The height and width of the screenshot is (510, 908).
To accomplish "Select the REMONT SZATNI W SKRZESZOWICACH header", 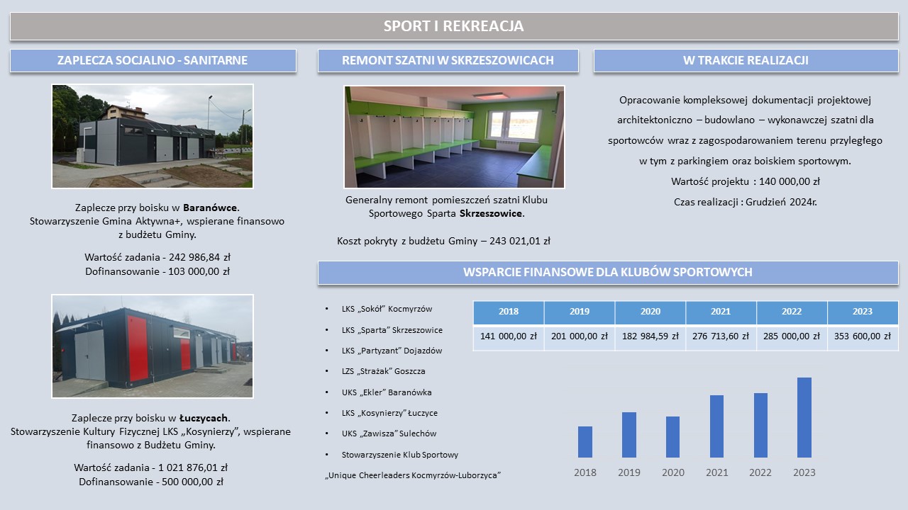I will point(448,60).
